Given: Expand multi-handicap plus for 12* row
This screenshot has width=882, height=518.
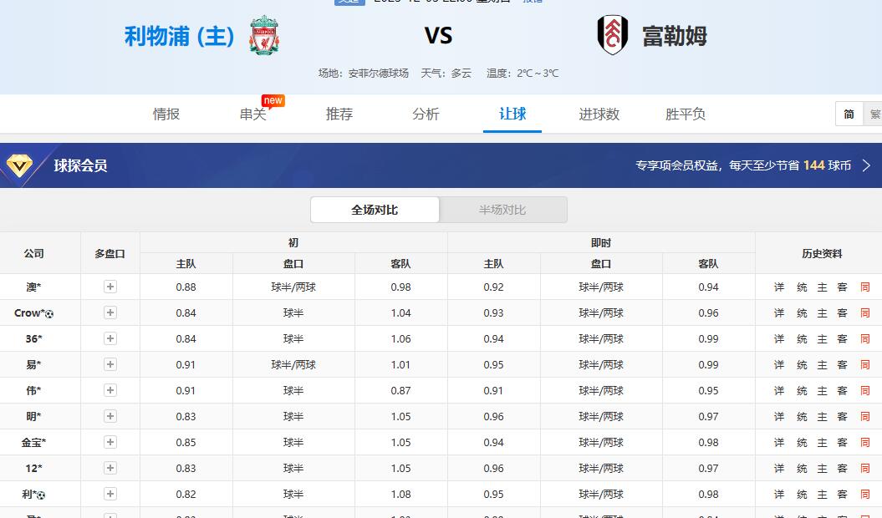Looking at the screenshot, I should [x=110, y=468].
